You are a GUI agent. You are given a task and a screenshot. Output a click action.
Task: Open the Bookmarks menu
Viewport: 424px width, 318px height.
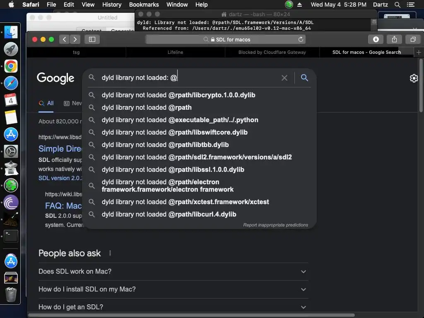(x=144, y=5)
